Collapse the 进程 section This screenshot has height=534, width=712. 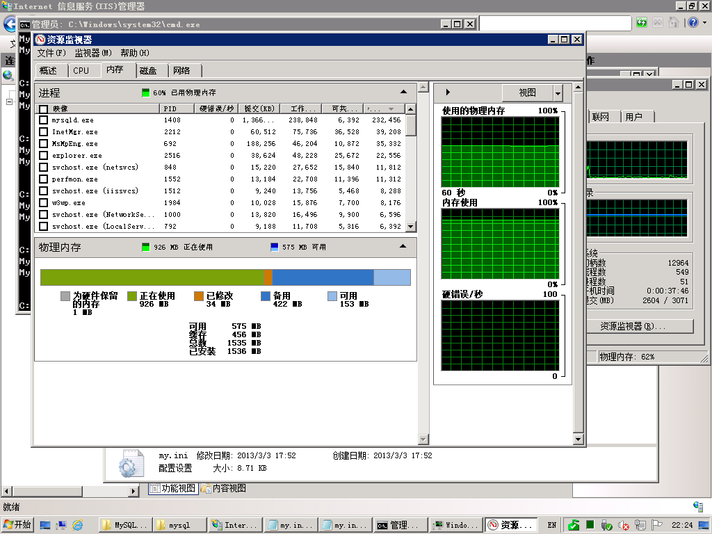point(403,92)
